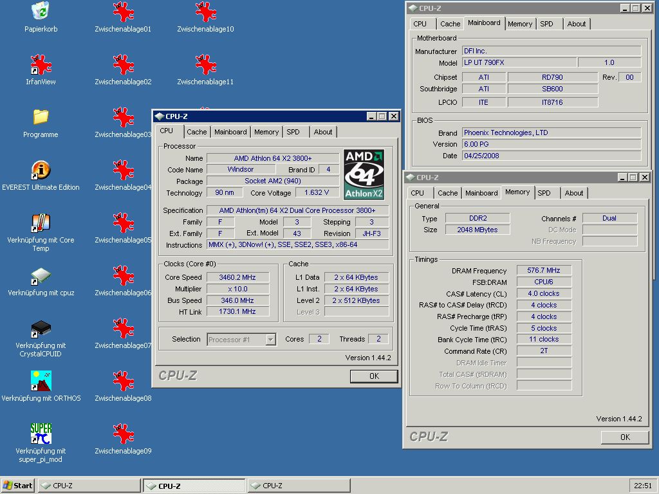The height and width of the screenshot is (494, 659).
Task: Click the HT Link 1730.1 MHz value
Action: point(237,312)
